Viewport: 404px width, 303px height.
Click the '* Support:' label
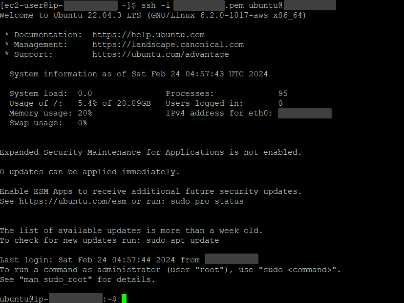(29, 54)
